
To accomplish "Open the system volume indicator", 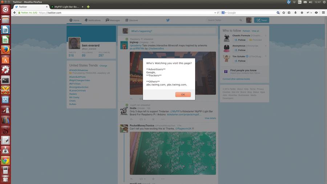I will click(x=311, y=2).
